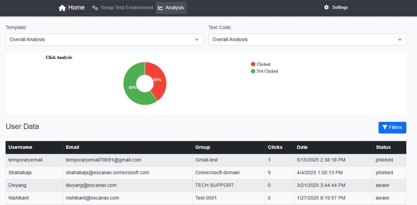Open the Test Code dropdown
The image size is (417, 205).
pos(307,39)
